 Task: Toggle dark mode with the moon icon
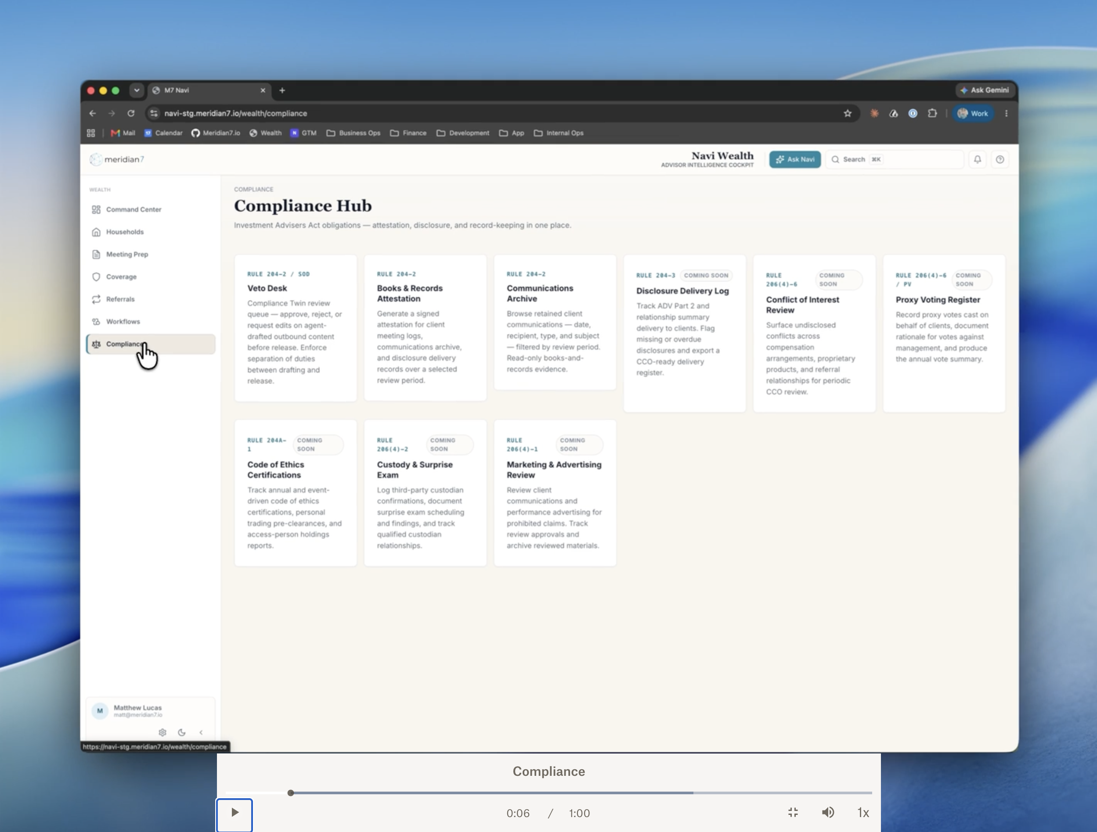(181, 732)
